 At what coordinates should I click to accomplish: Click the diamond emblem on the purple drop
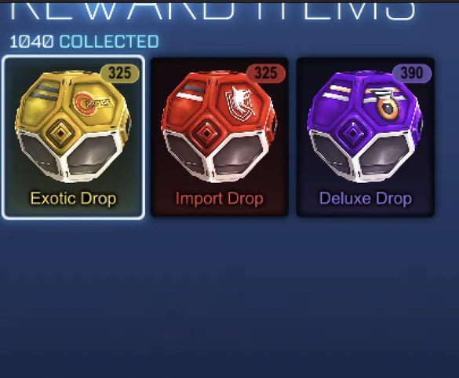[352, 134]
